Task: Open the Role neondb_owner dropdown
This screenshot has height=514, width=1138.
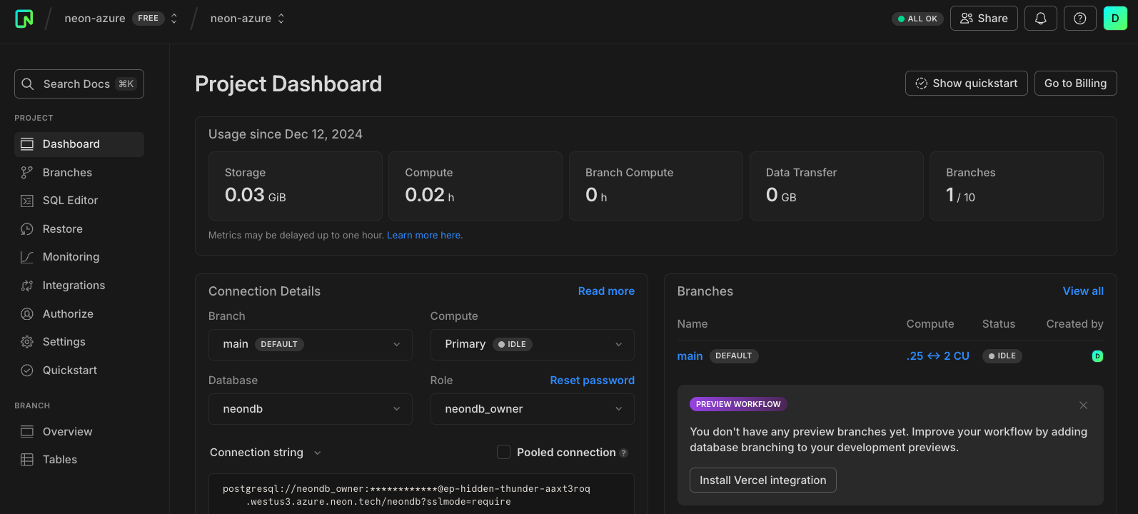Action: pos(532,408)
